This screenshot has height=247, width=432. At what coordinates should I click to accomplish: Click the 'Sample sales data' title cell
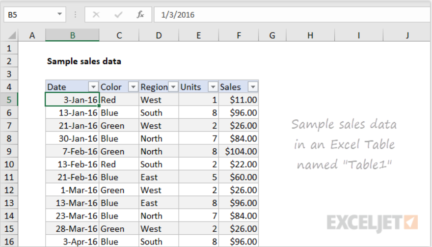pos(84,61)
